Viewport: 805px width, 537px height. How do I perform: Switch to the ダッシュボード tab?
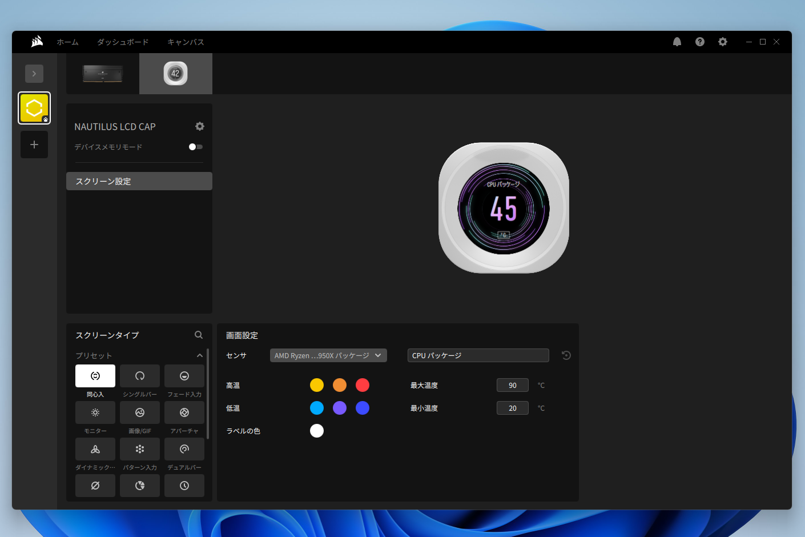[123, 42]
